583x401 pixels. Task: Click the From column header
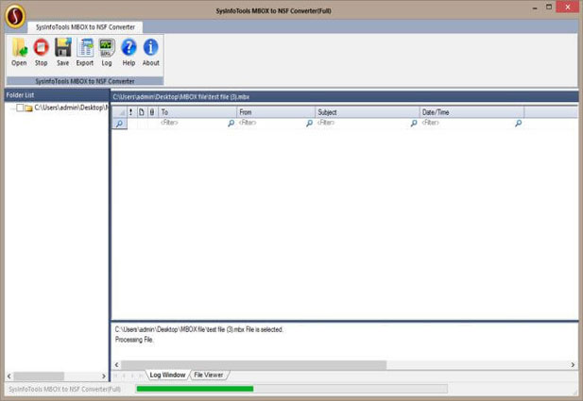point(276,112)
